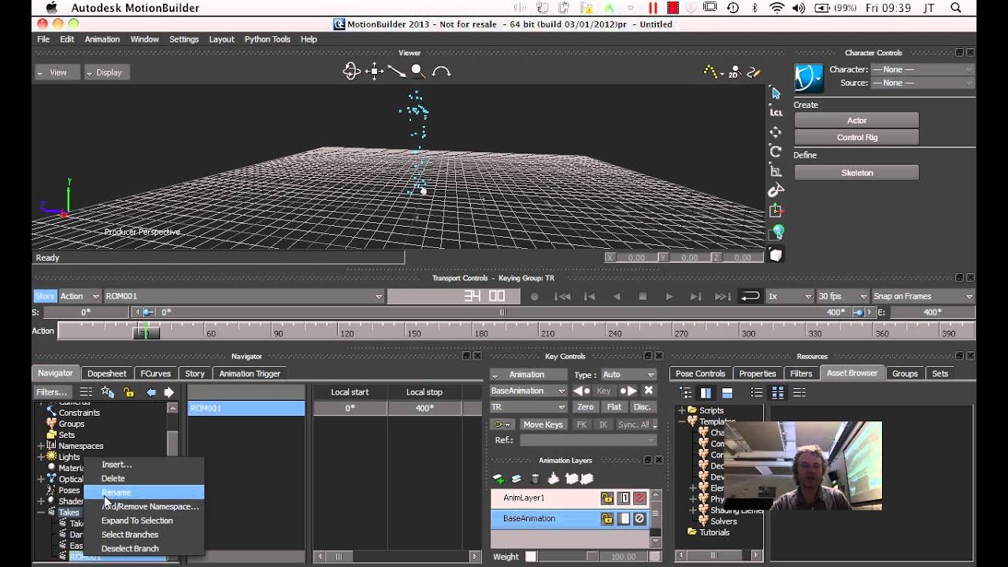Toggle the Navigator lock icon
This screenshot has height=567, width=1008.
pyautogui.click(x=129, y=392)
